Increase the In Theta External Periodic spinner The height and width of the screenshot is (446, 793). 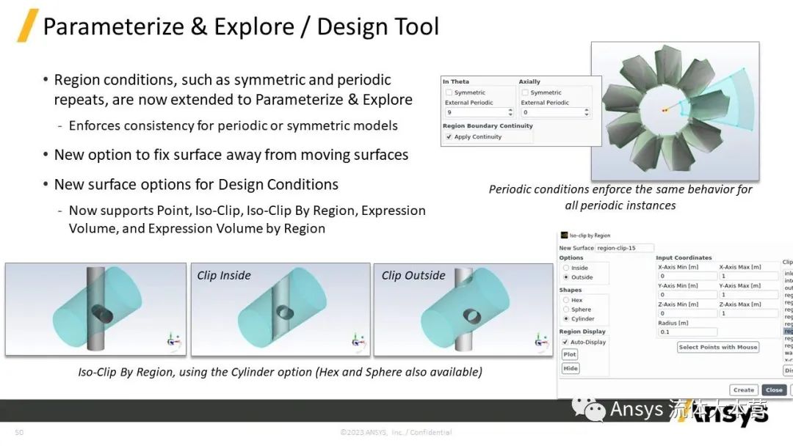point(510,110)
